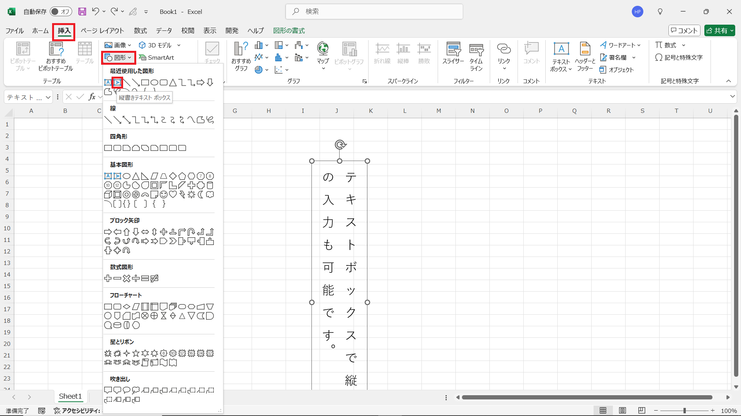The image size is (741, 416).
Task: Open the 図形 shapes dropdown
Action: pyautogui.click(x=118, y=58)
